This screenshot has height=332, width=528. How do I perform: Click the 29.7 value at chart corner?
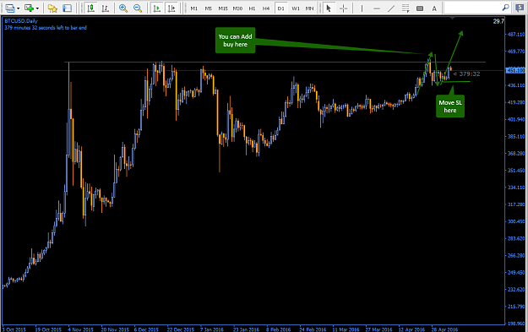click(498, 21)
